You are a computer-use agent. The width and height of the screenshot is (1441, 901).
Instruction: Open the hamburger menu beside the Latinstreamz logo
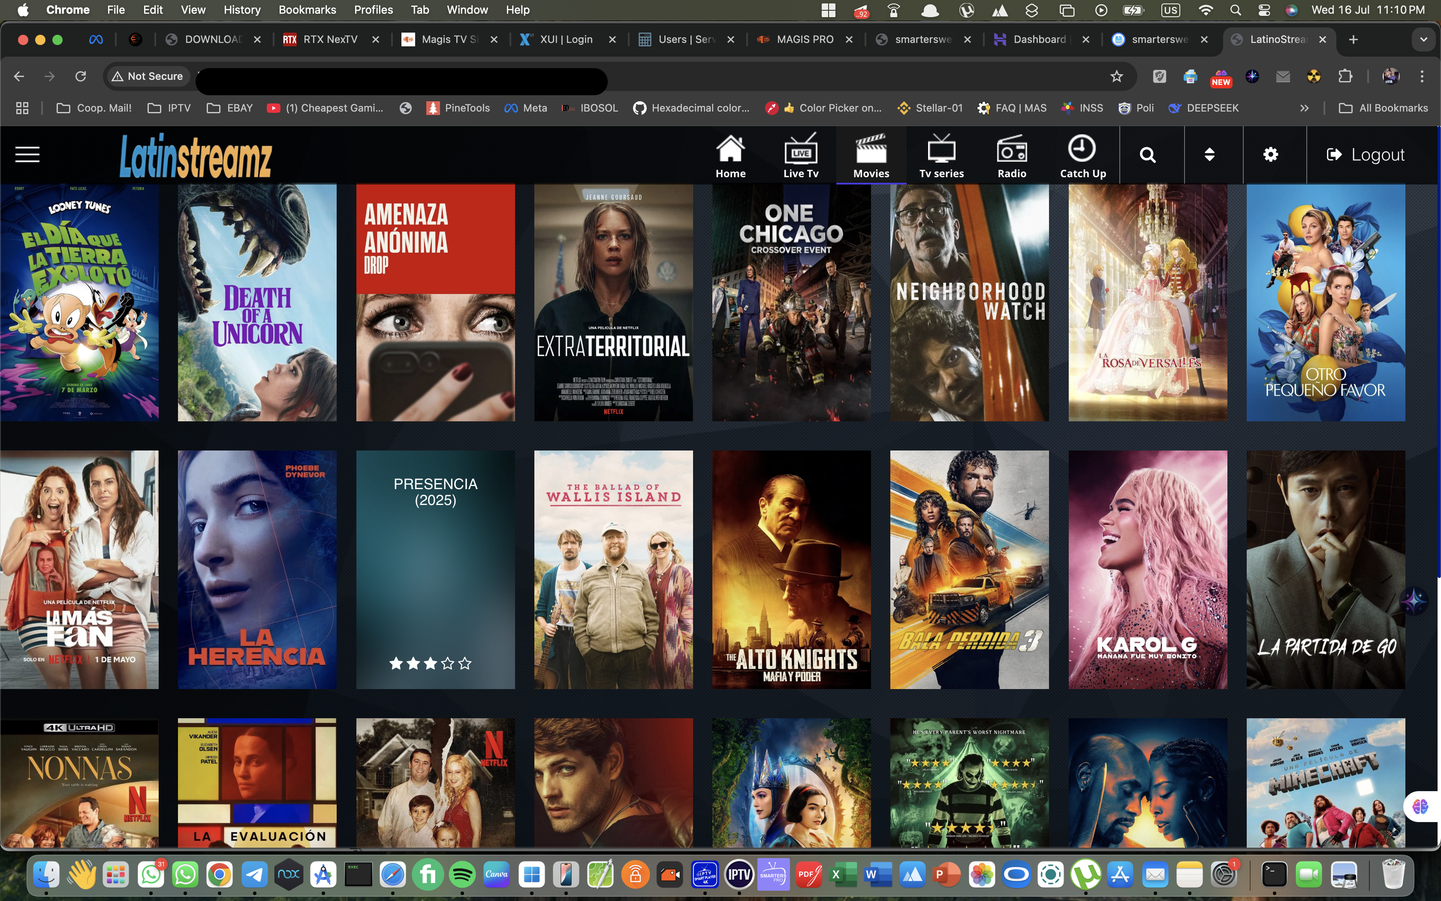tap(26, 154)
